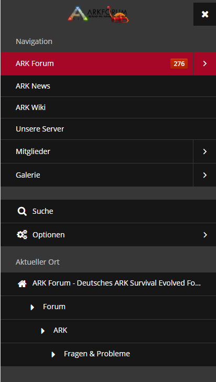Expand the ARK Forum submenu chevron

(x=205, y=63)
